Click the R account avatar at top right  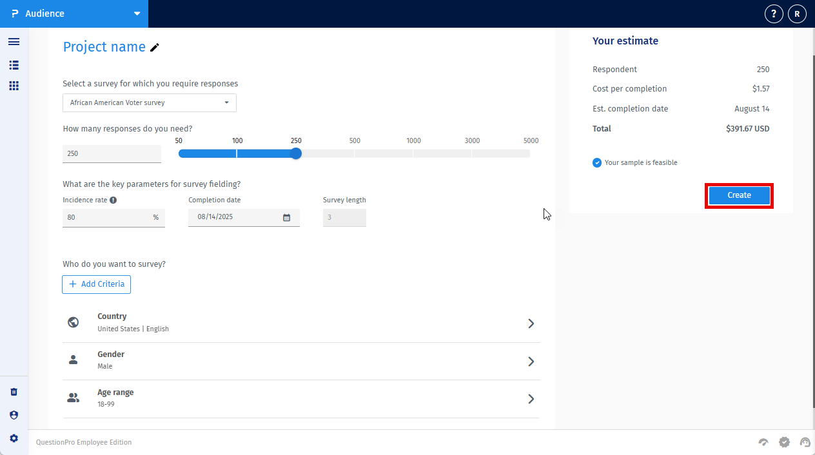coord(797,14)
